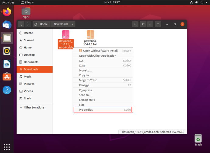The image size is (210, 153).
Task: Open Documents in the sidebar
Action: 35,62
